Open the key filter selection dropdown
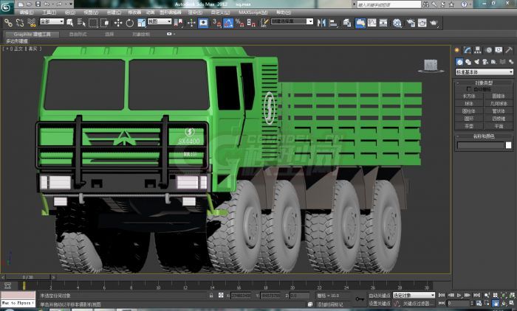Screen dimensions: 517x311 414,296
